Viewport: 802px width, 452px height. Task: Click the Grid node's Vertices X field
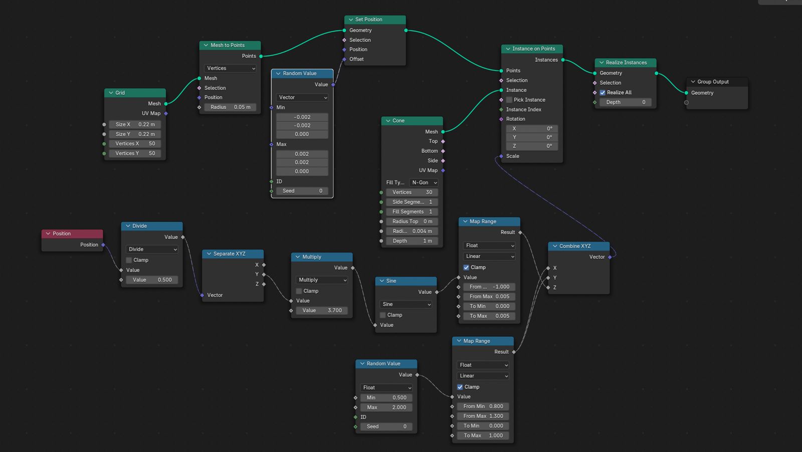coord(135,144)
